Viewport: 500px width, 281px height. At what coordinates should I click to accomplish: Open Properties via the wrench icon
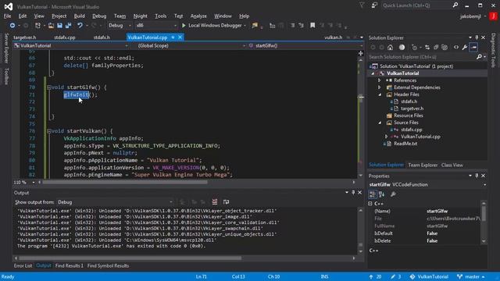pyautogui.click(x=465, y=48)
